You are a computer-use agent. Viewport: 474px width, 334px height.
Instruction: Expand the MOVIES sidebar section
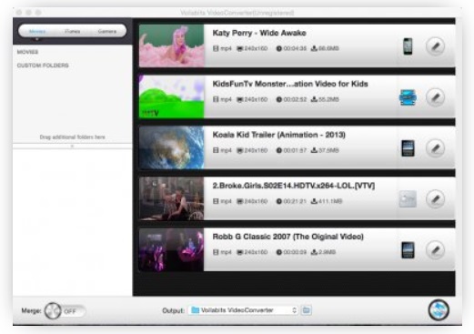click(27, 52)
